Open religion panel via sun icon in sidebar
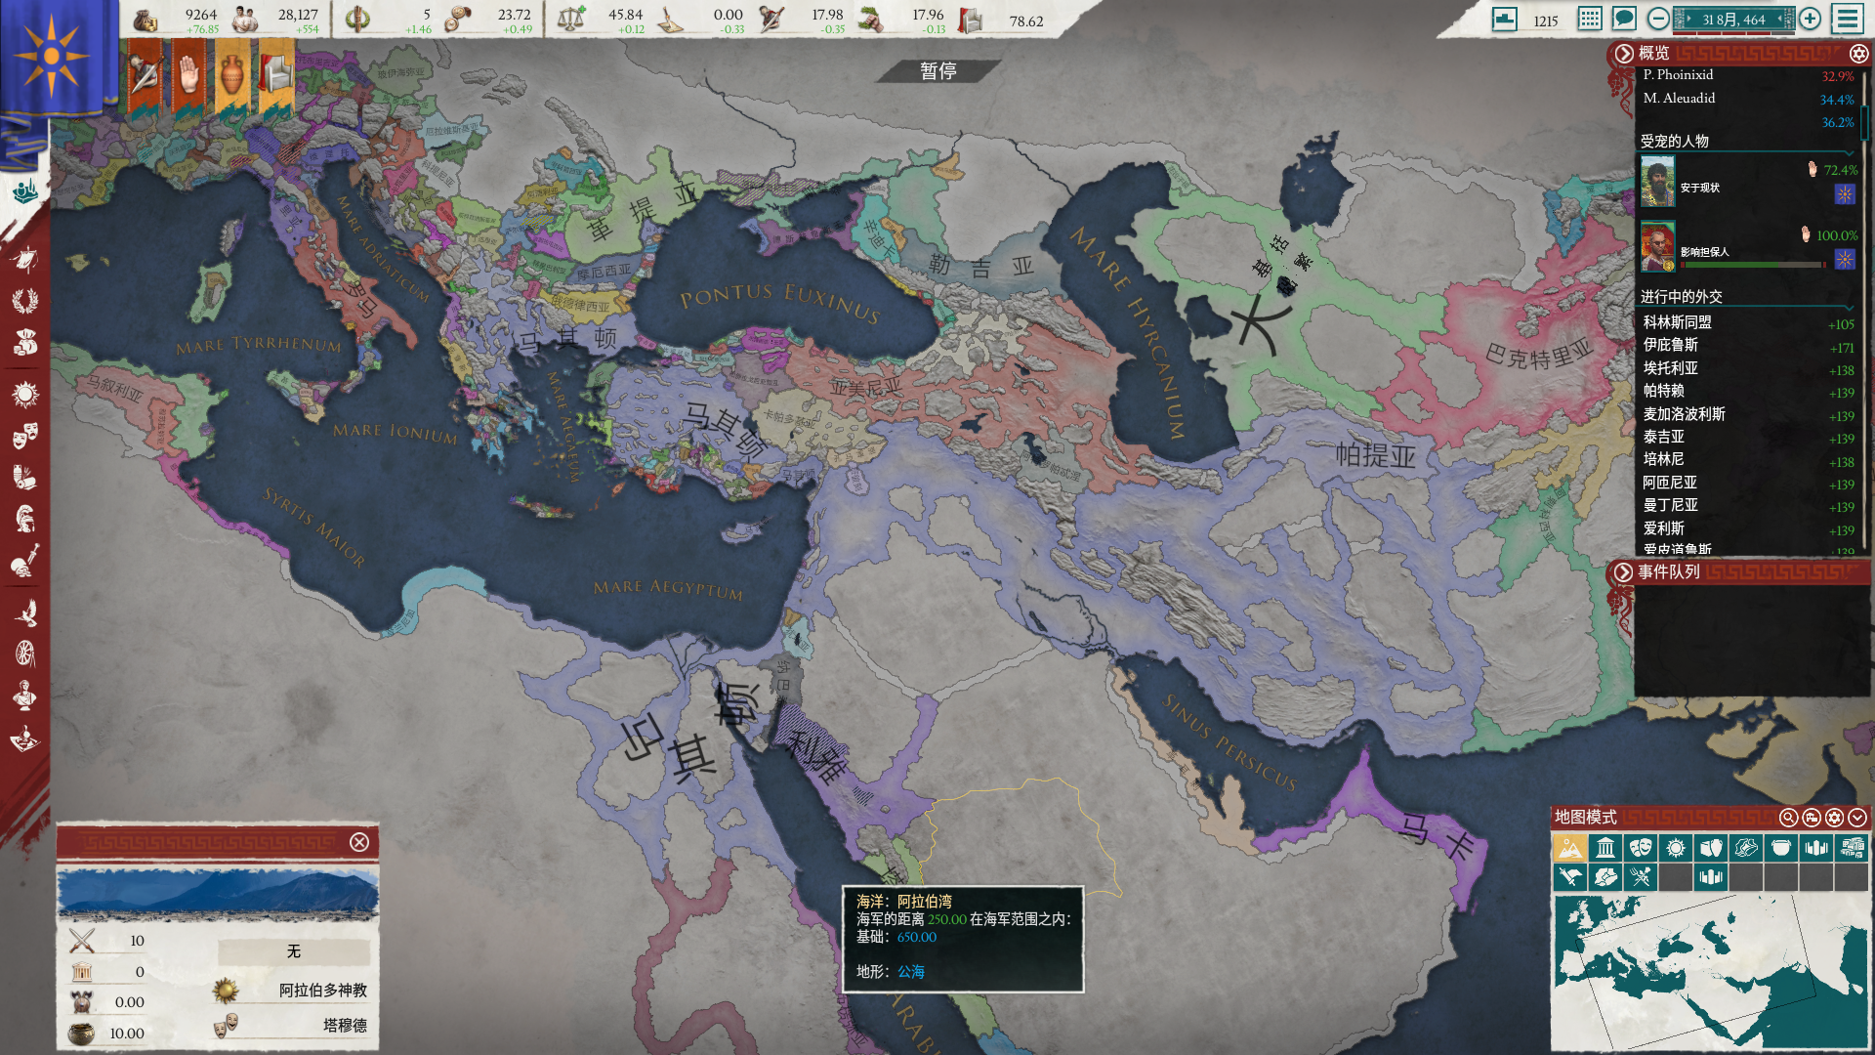 click(25, 394)
